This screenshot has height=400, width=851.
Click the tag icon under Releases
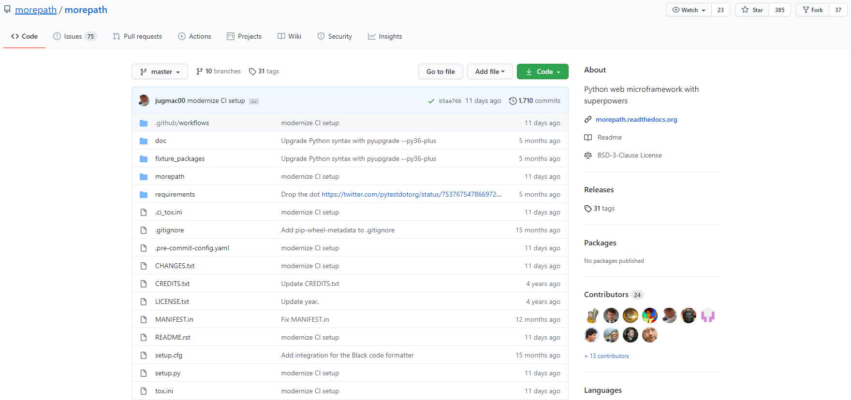588,209
